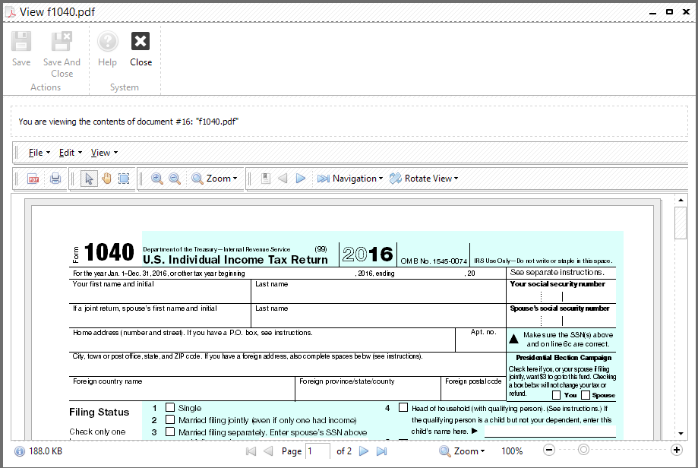Click the Save And Close ribbon button
This screenshot has height=468, width=698.
(x=62, y=55)
